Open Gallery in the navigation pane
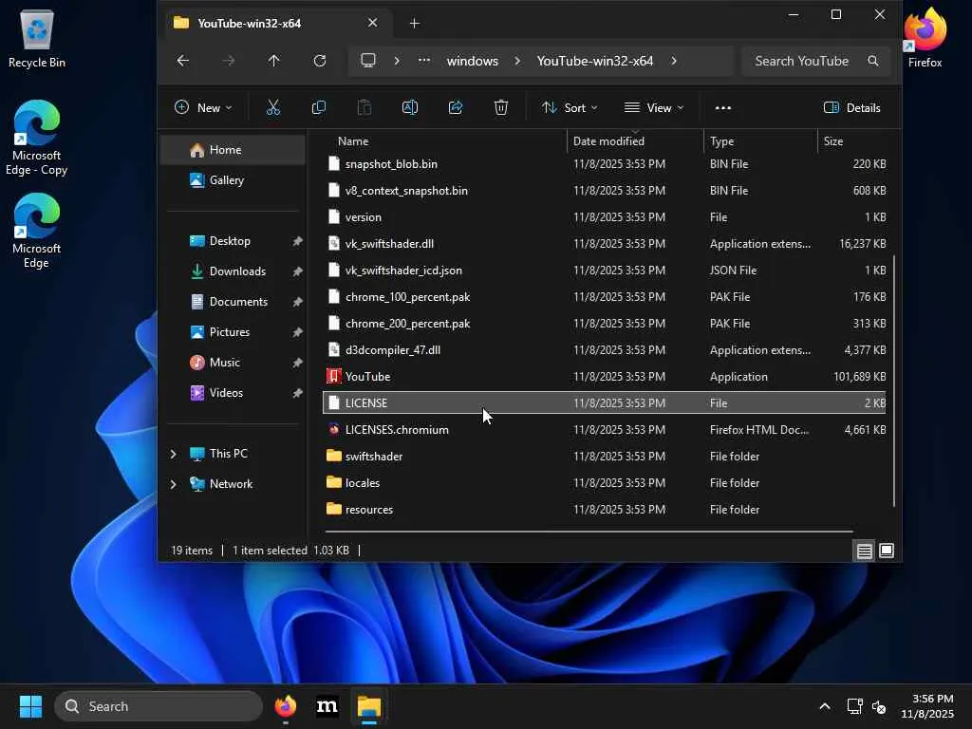This screenshot has width=972, height=729. tap(233, 180)
